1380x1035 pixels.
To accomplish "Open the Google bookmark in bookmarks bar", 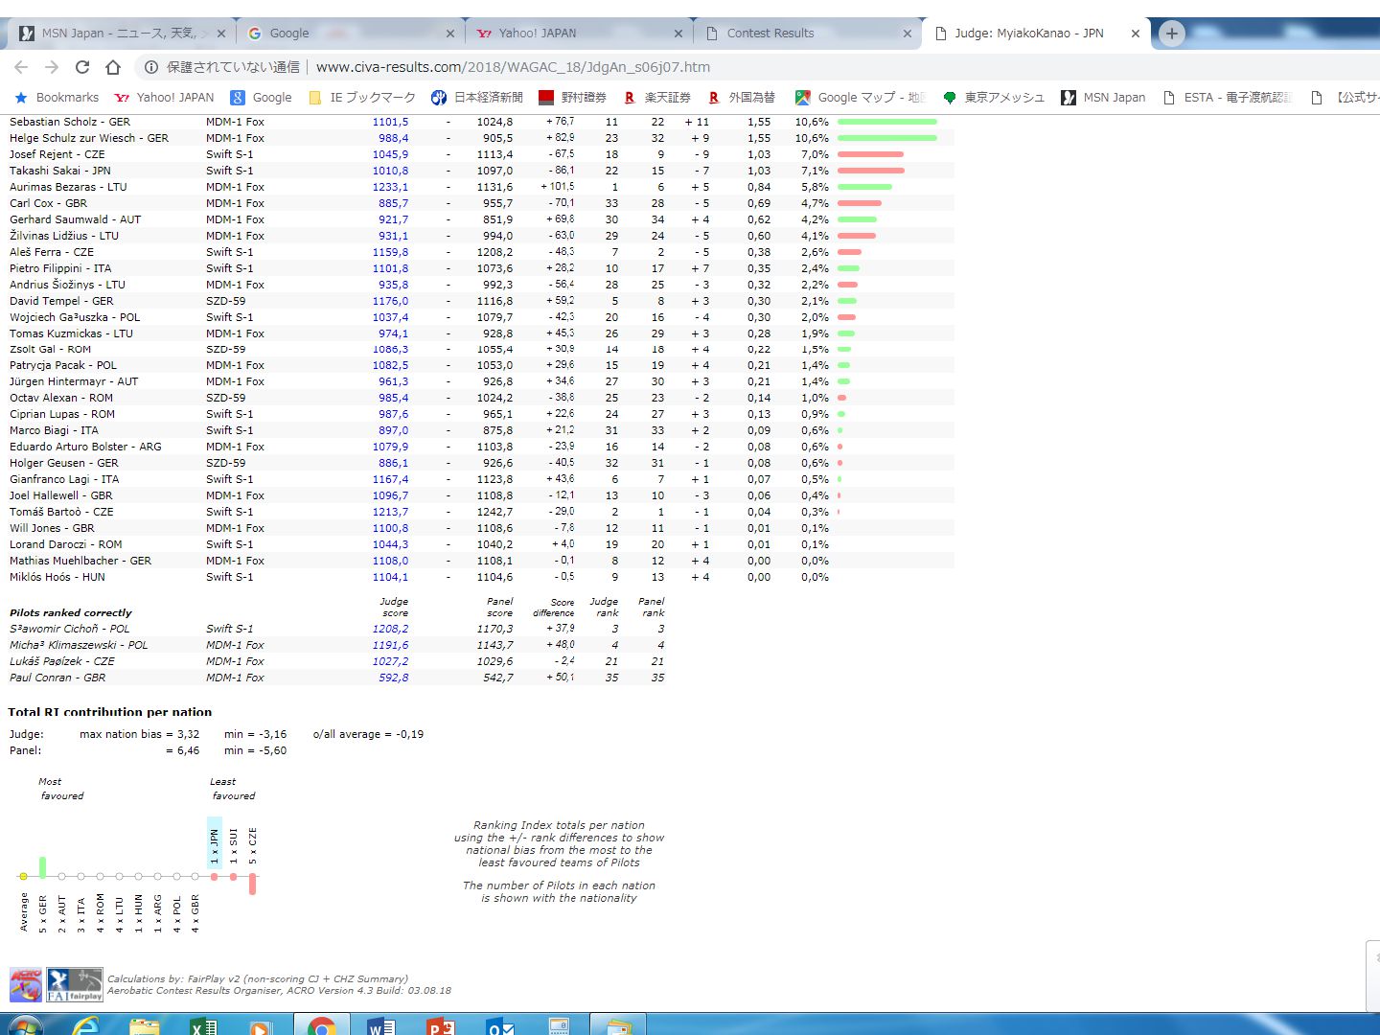I will click(262, 98).
